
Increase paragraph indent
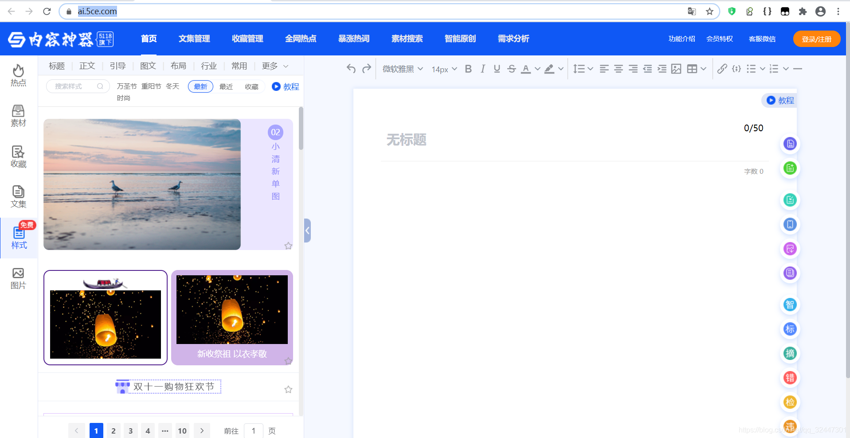point(662,69)
